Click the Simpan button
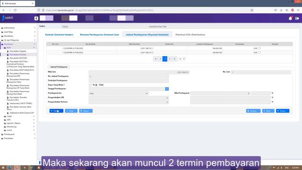Viewport: 302px width, 170px height. point(253,111)
